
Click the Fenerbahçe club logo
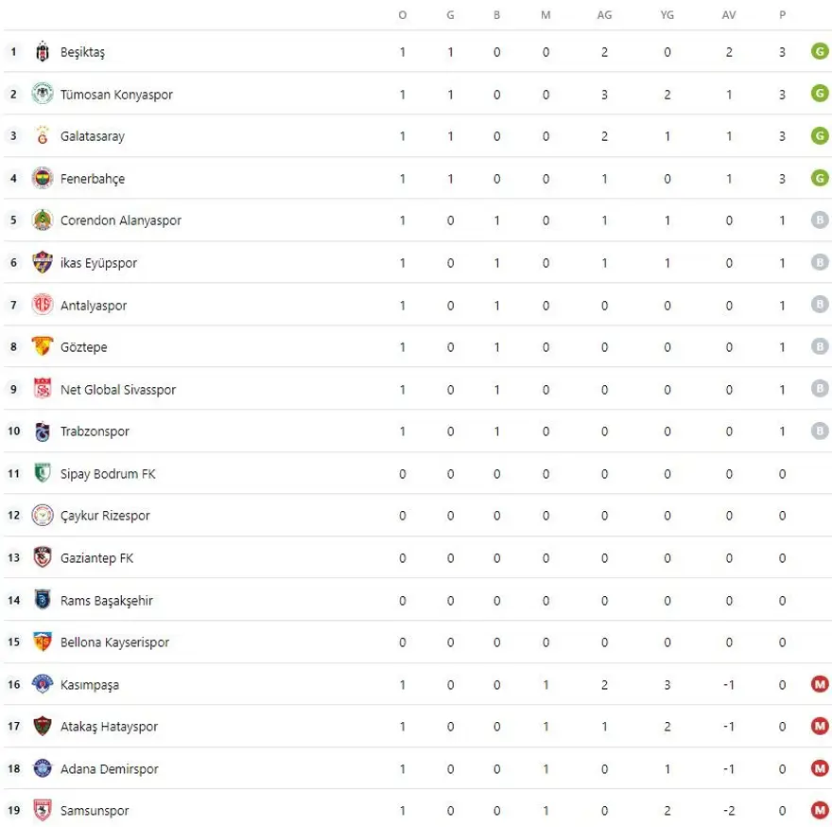pyautogui.click(x=43, y=179)
